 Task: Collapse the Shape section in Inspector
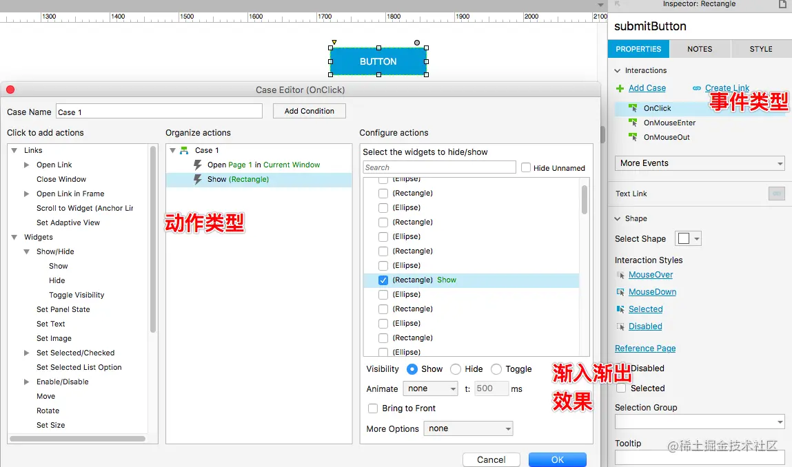[617, 218]
